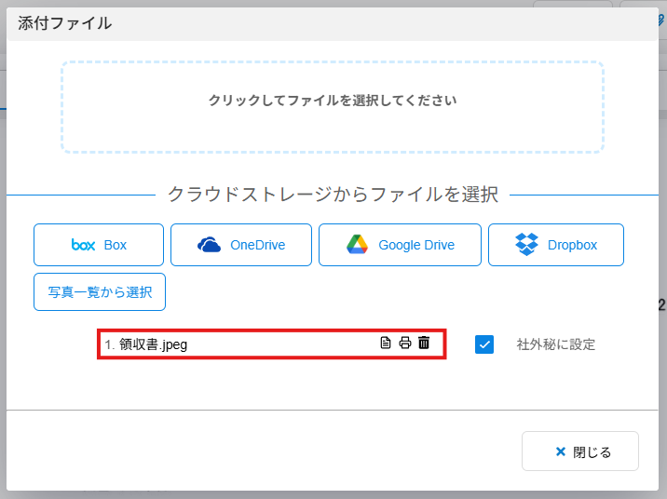
Task: Click the Google Drive triangle logo
Action: [x=357, y=245]
